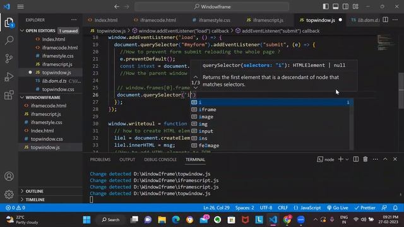The height and width of the screenshot is (227, 404).
Task: Show previous signature with up chevron
Action: coord(196,77)
